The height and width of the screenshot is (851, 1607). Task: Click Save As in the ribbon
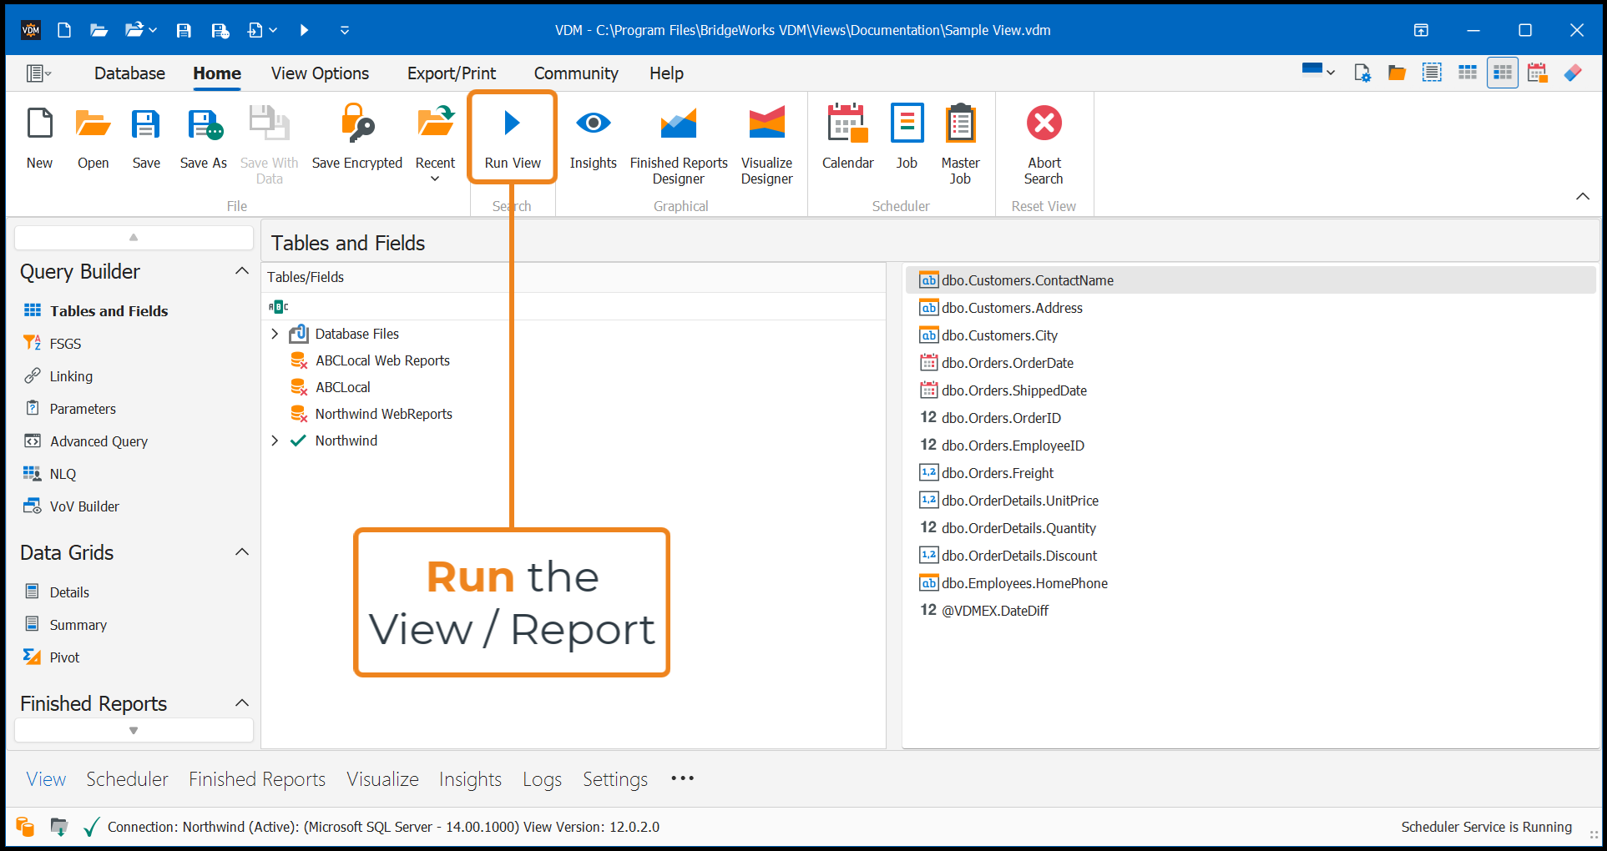pyautogui.click(x=203, y=138)
